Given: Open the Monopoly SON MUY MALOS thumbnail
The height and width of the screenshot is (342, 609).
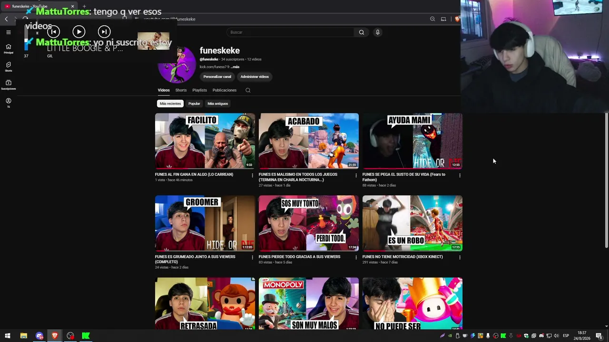Looking at the screenshot, I should point(309,304).
